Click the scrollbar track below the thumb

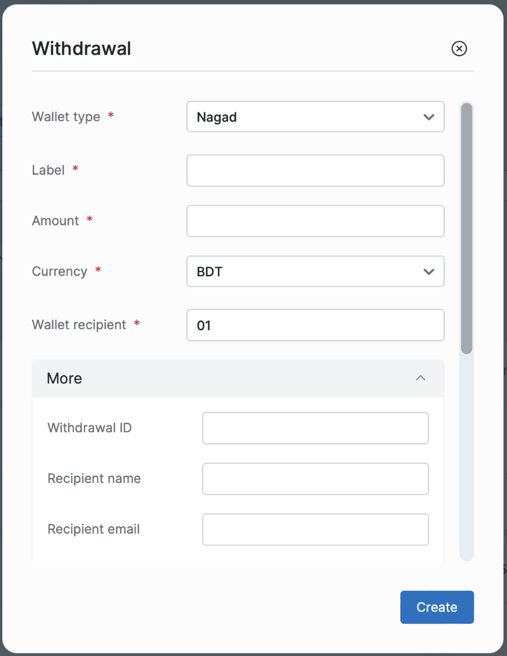(466, 454)
